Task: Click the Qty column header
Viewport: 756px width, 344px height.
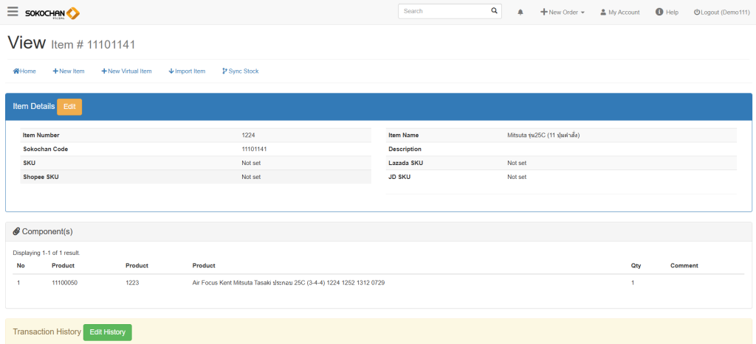Action: pyautogui.click(x=636, y=266)
